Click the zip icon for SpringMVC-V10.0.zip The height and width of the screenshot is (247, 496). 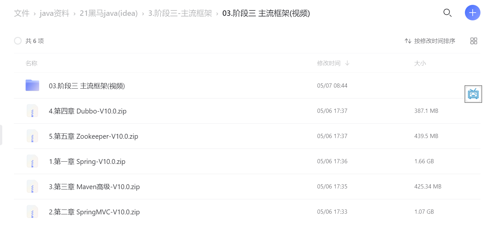32,211
